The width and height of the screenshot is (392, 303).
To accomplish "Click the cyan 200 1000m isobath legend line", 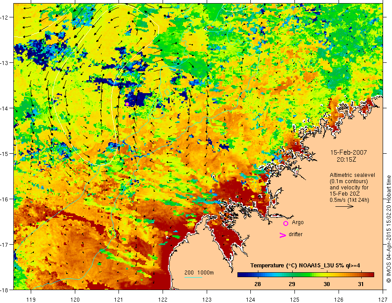I will pos(193,277).
